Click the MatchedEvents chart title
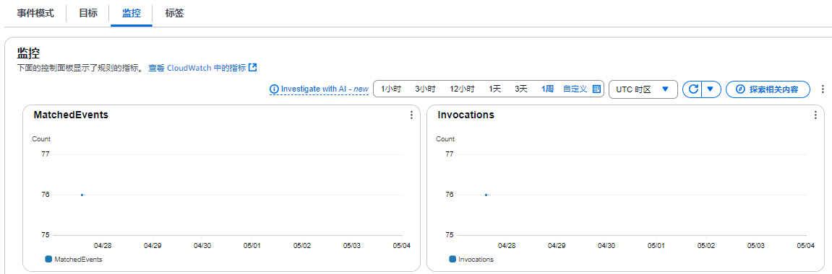The width and height of the screenshot is (832, 274). [71, 115]
